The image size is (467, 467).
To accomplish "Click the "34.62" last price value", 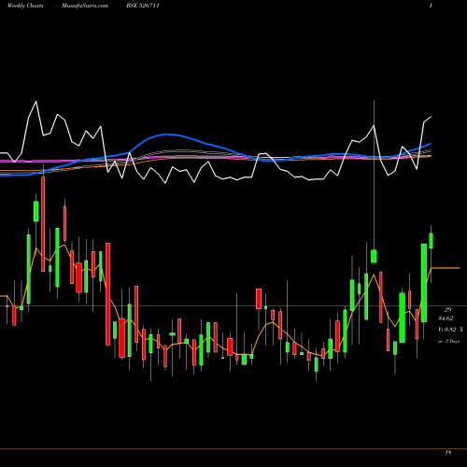I will 446,318.
